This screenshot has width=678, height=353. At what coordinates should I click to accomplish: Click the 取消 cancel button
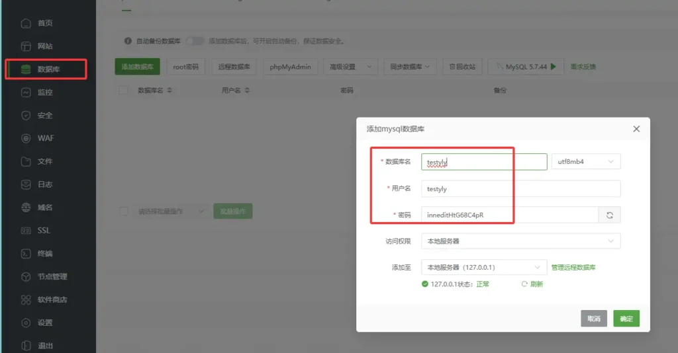click(x=594, y=319)
